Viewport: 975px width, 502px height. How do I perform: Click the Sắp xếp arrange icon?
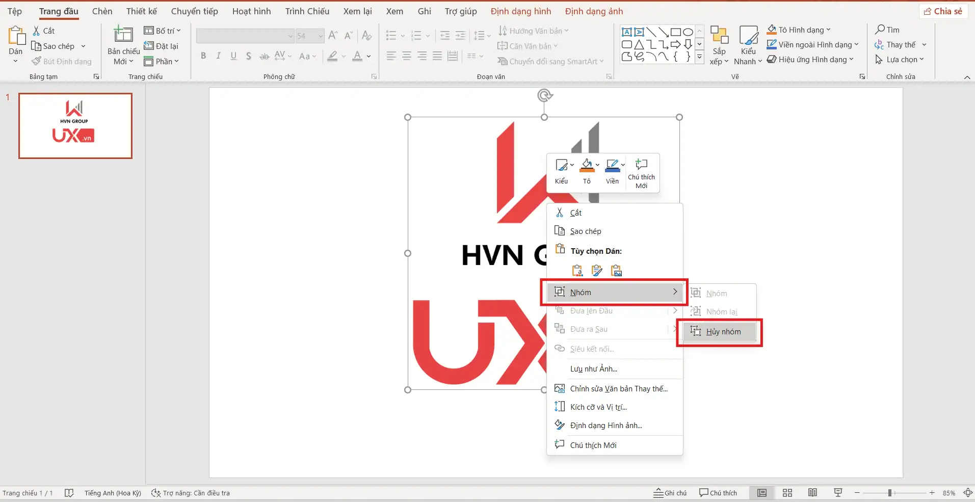pyautogui.click(x=719, y=37)
